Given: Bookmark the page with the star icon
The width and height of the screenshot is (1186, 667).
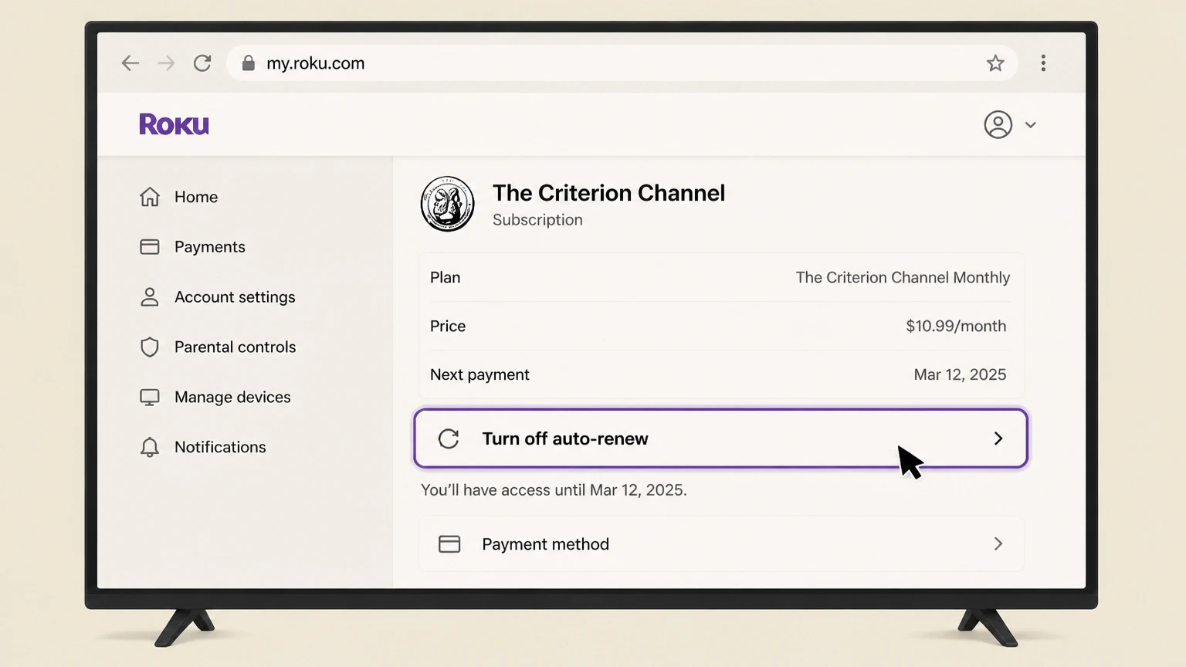Looking at the screenshot, I should click(x=995, y=63).
